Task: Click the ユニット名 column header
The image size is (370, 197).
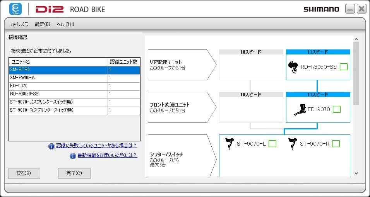Action: [58, 62]
